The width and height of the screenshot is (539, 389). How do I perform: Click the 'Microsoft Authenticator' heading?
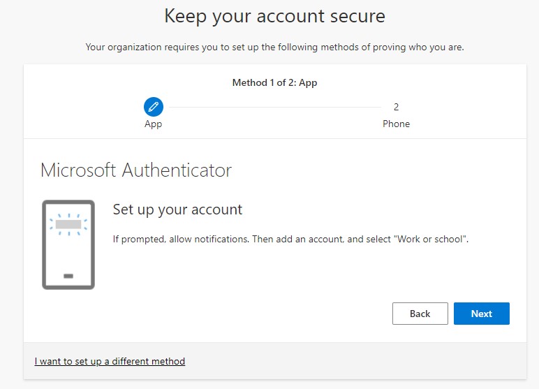pyautogui.click(x=136, y=170)
